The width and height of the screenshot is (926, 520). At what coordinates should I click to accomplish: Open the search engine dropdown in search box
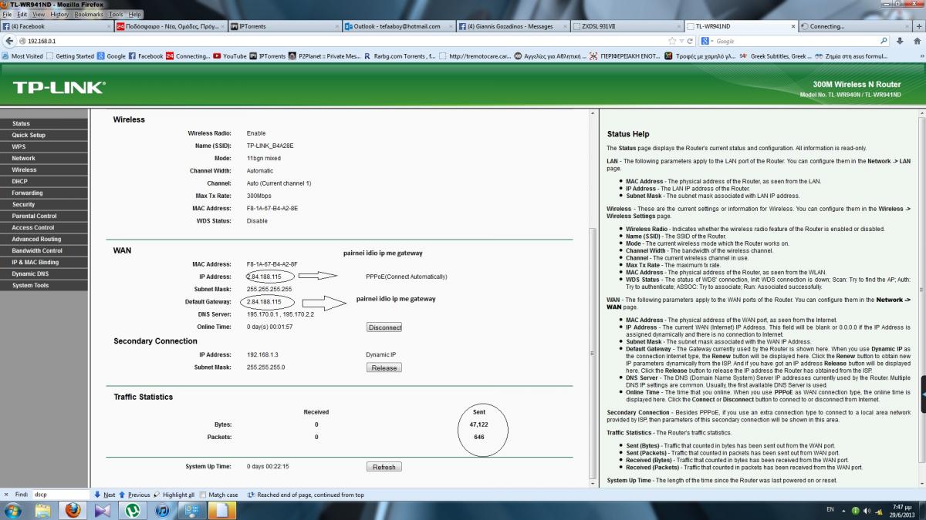(707, 41)
